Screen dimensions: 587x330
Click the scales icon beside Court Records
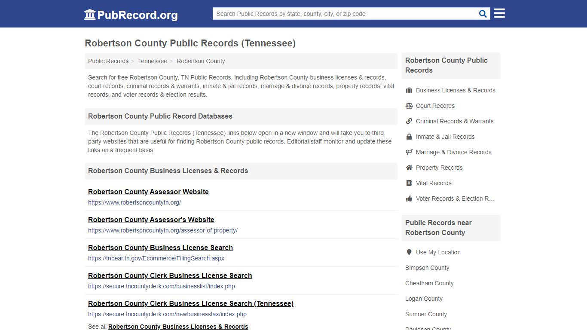pos(409,106)
